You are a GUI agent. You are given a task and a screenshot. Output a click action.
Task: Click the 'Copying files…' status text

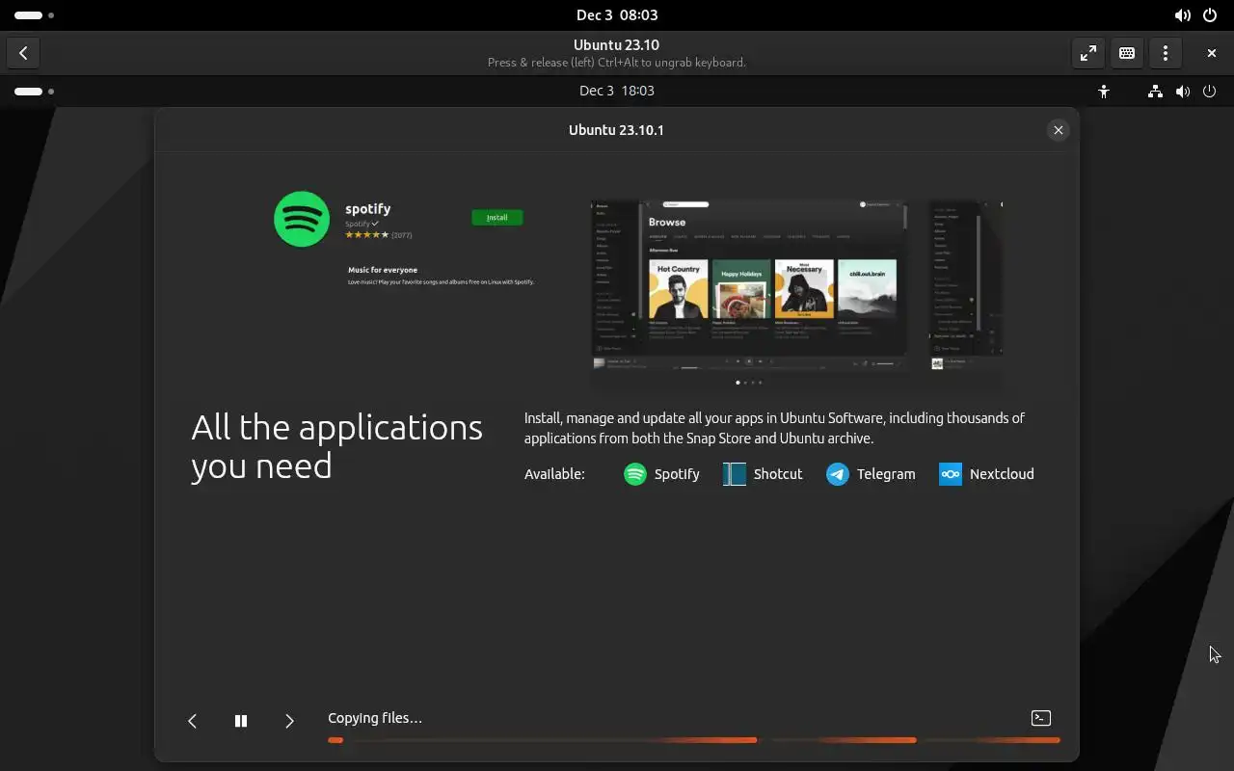point(375,718)
